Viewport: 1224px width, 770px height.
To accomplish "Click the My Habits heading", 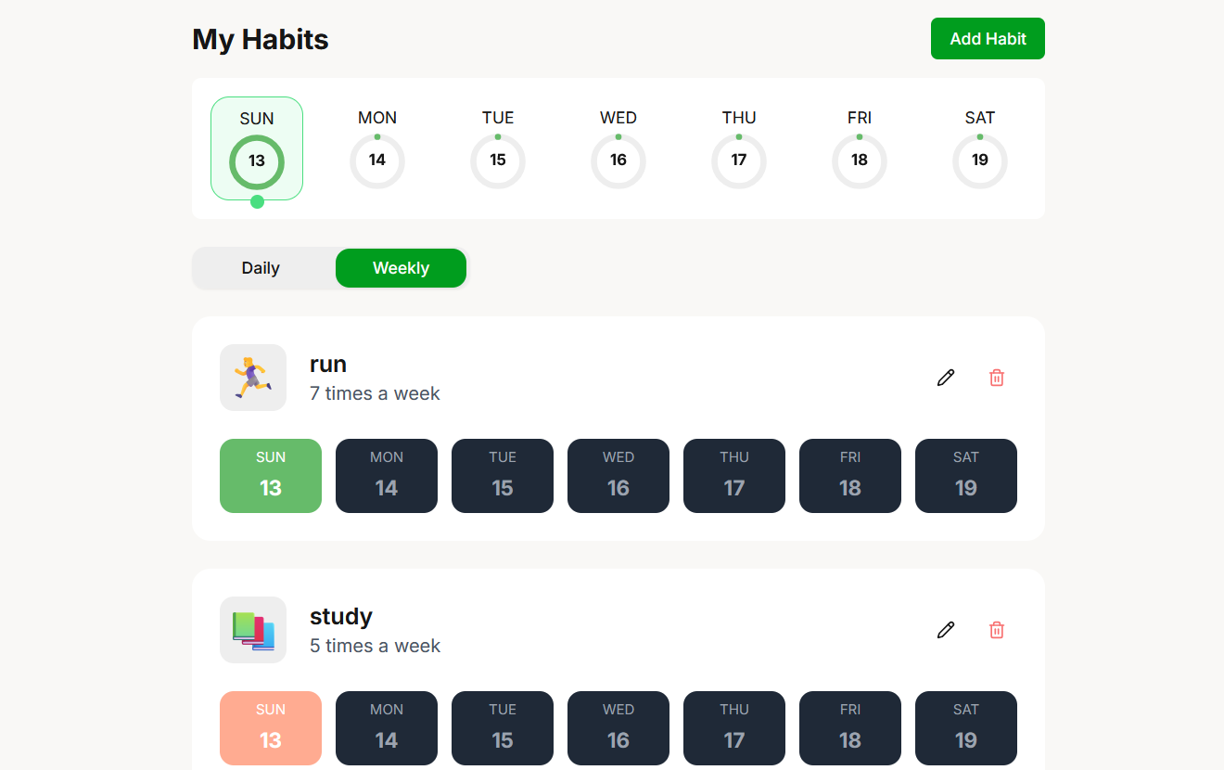I will 260,39.
